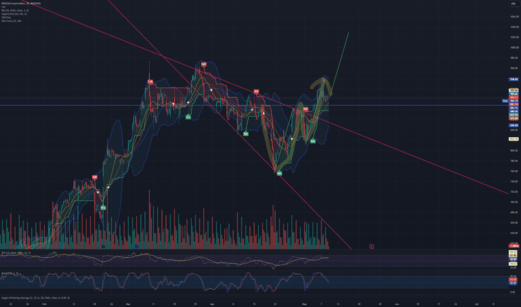
Task: Click the Sell signal label near February 20
Action: pos(94,178)
